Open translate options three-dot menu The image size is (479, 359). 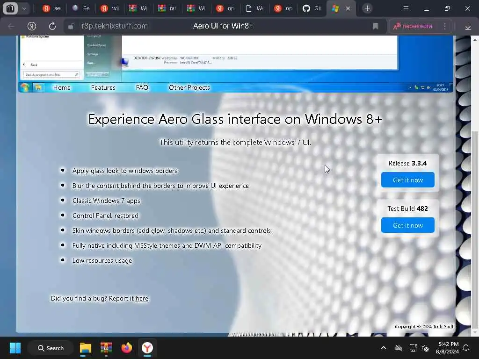tap(445, 26)
